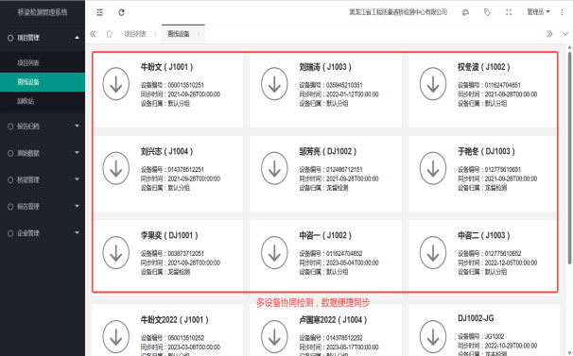Select the 权冬波 (J1002) card title
This screenshot has height=356, width=573.
(x=484, y=67)
